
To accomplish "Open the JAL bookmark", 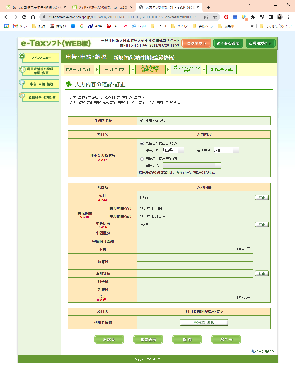I will click(112, 26).
